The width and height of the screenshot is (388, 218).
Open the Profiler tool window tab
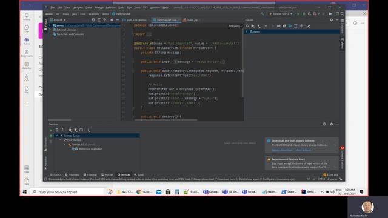pyautogui.click(x=107, y=175)
